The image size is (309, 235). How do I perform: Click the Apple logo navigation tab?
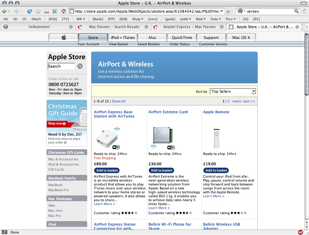point(63,37)
